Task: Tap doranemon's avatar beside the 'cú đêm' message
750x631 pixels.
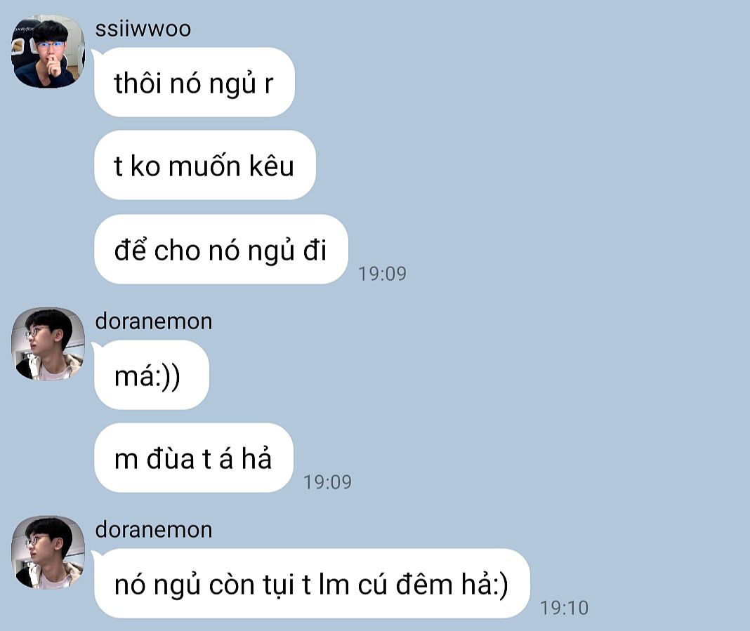Action: pyautogui.click(x=48, y=552)
